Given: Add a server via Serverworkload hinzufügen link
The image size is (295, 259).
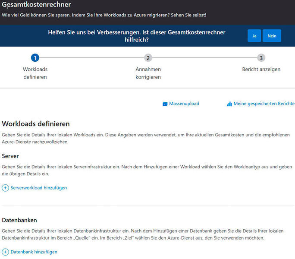Looking at the screenshot, I should coord(38,188).
